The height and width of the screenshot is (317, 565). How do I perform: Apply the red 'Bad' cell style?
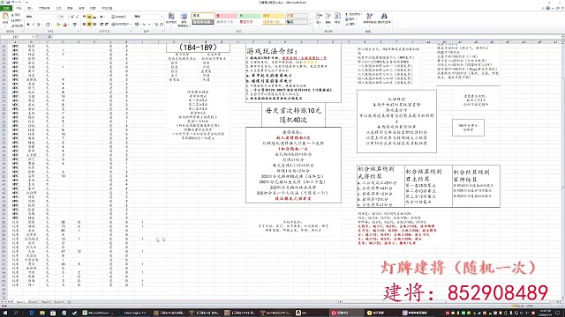click(x=226, y=16)
